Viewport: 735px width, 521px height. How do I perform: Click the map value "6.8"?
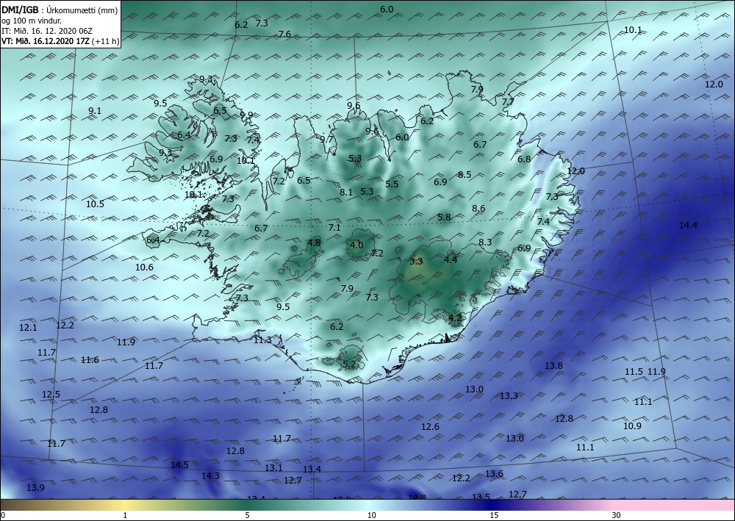(524, 159)
